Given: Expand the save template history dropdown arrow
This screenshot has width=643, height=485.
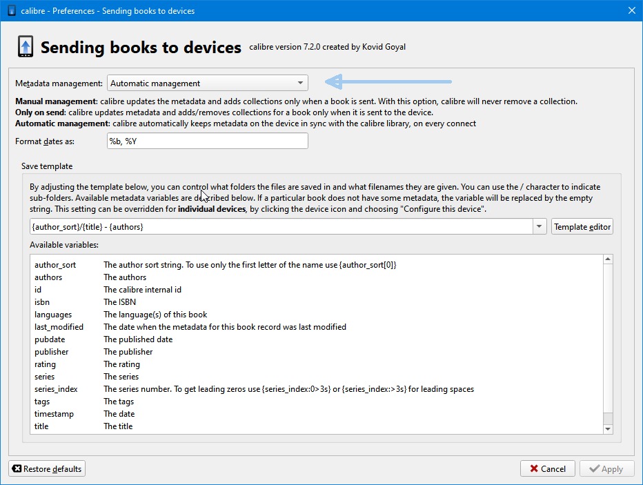Looking at the screenshot, I should tap(540, 227).
